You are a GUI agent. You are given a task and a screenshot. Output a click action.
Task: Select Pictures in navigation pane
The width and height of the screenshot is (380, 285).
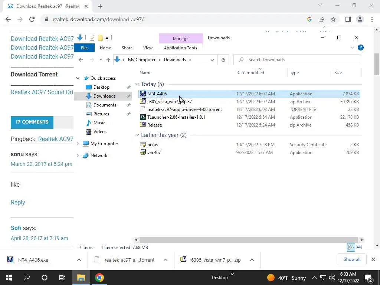(101, 114)
